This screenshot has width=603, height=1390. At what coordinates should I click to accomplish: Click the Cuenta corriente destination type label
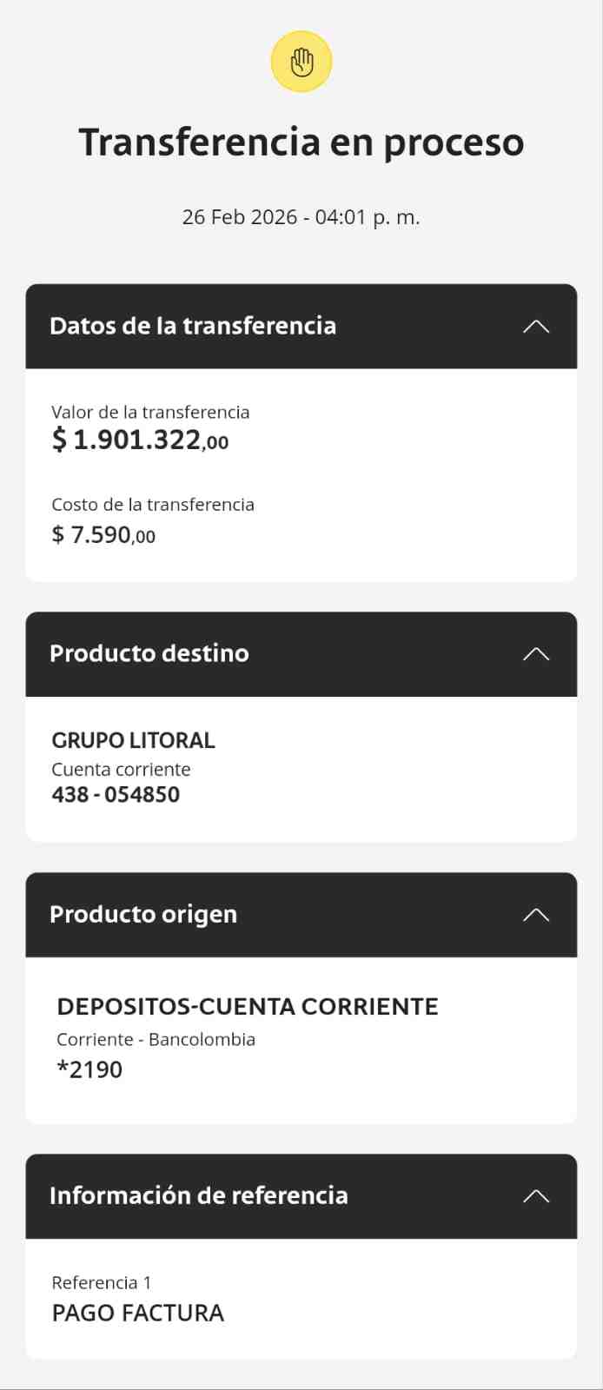pyautogui.click(x=121, y=769)
